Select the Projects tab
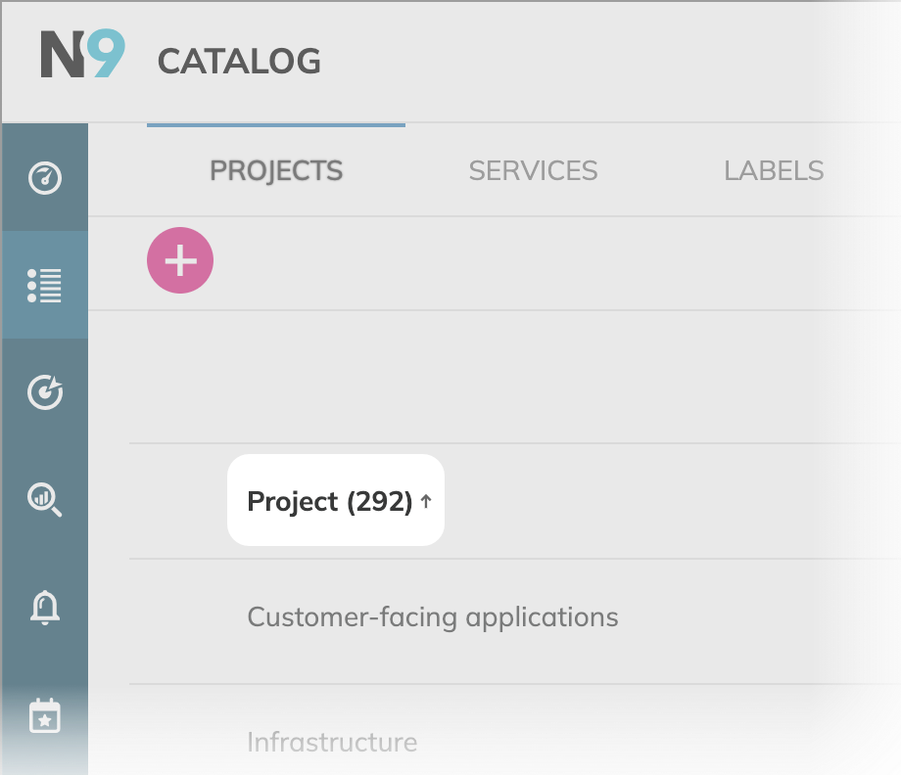Viewport: 901px width, 775px height. pyautogui.click(x=276, y=170)
